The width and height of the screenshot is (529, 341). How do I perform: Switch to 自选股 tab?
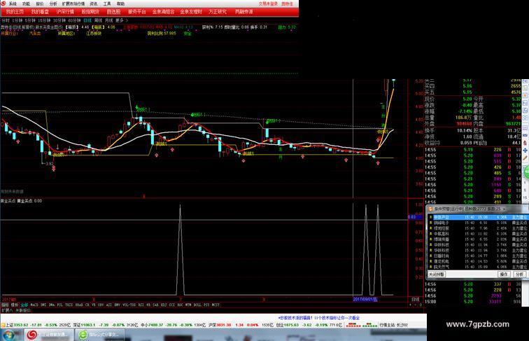click(113, 11)
